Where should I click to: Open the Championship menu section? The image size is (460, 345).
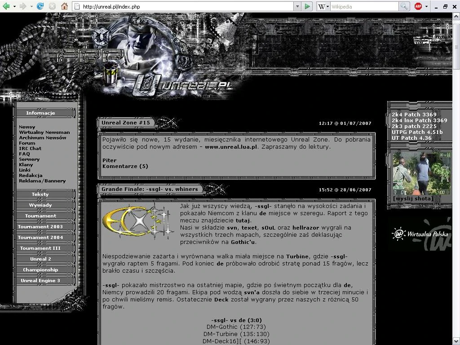point(41,270)
